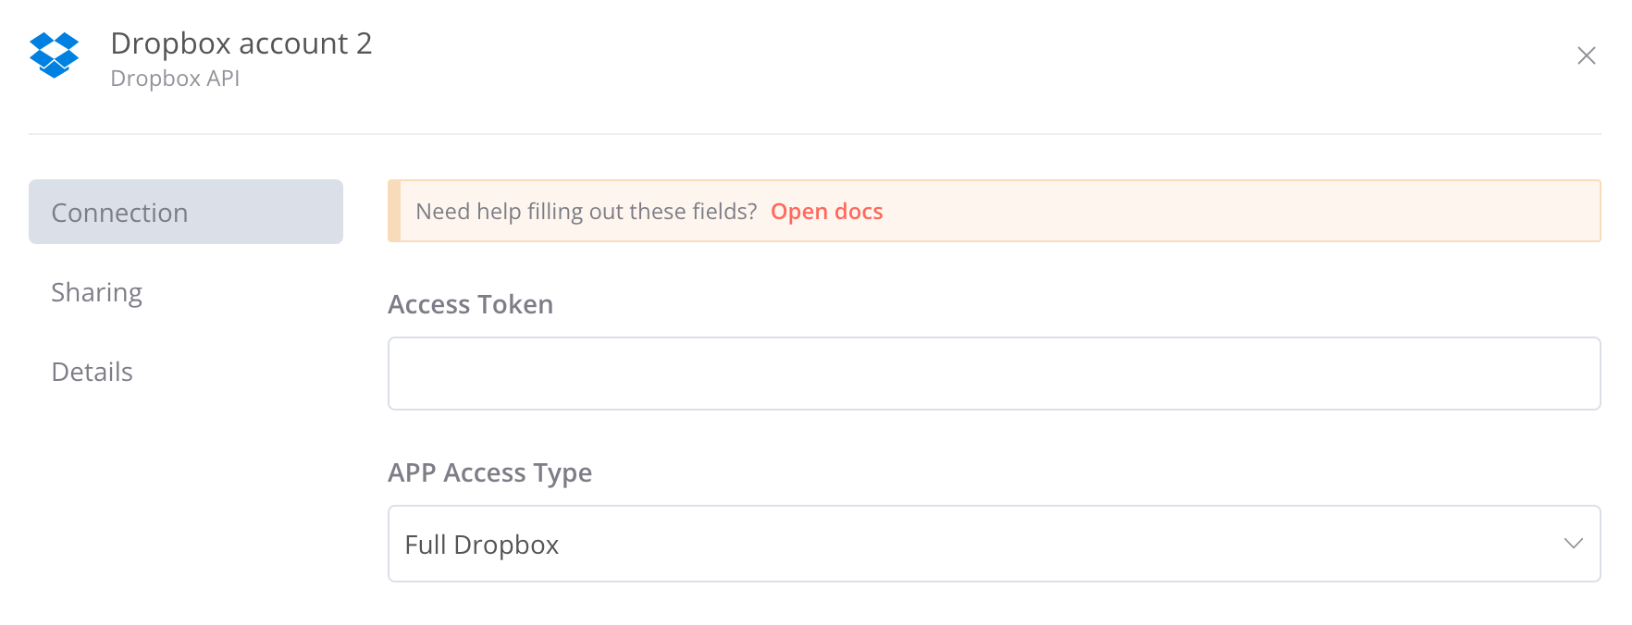Click the Dropbox API subtitle link
Viewport: 1632px width, 625px height.
pos(174,79)
